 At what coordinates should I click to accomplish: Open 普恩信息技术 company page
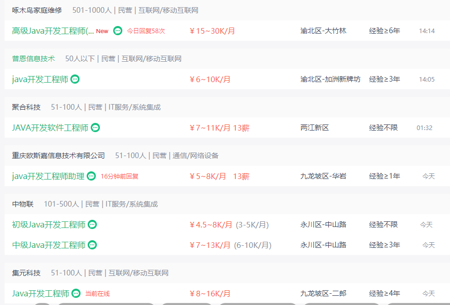point(33,59)
